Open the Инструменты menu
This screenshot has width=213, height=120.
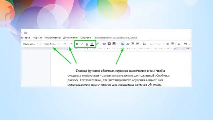53,38
